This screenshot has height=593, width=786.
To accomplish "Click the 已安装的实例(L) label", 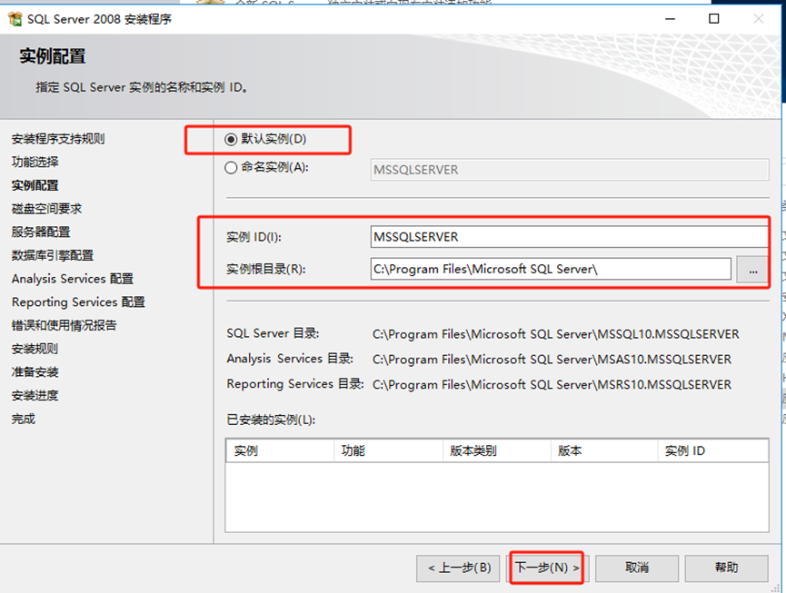I will coord(271,420).
